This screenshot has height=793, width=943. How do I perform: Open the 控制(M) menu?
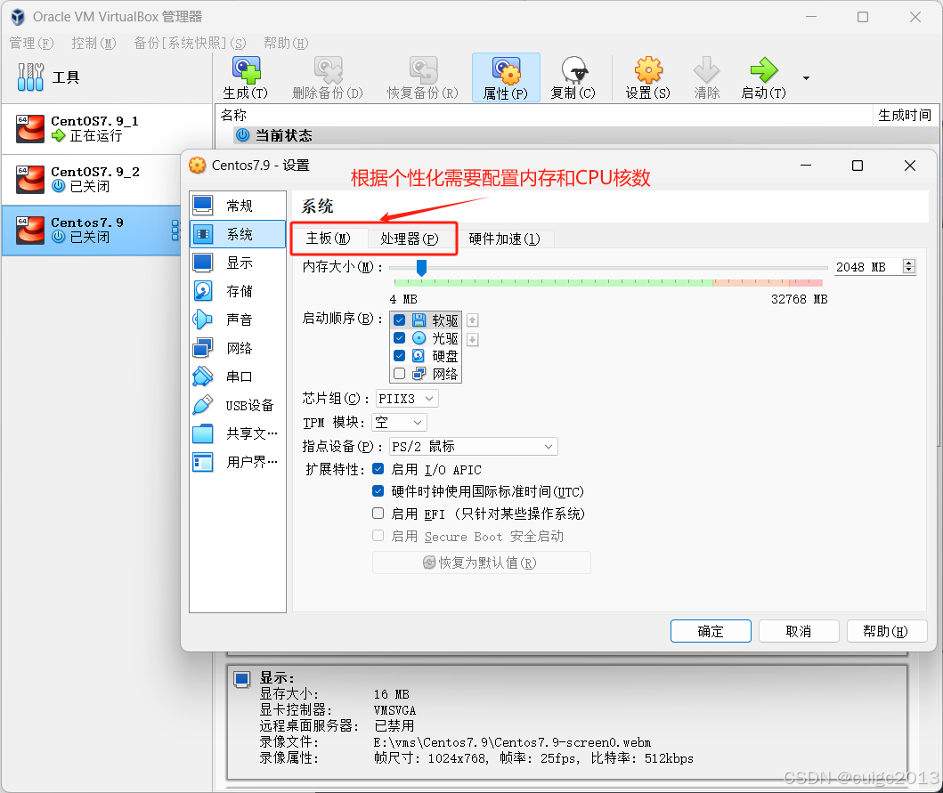pyautogui.click(x=93, y=44)
